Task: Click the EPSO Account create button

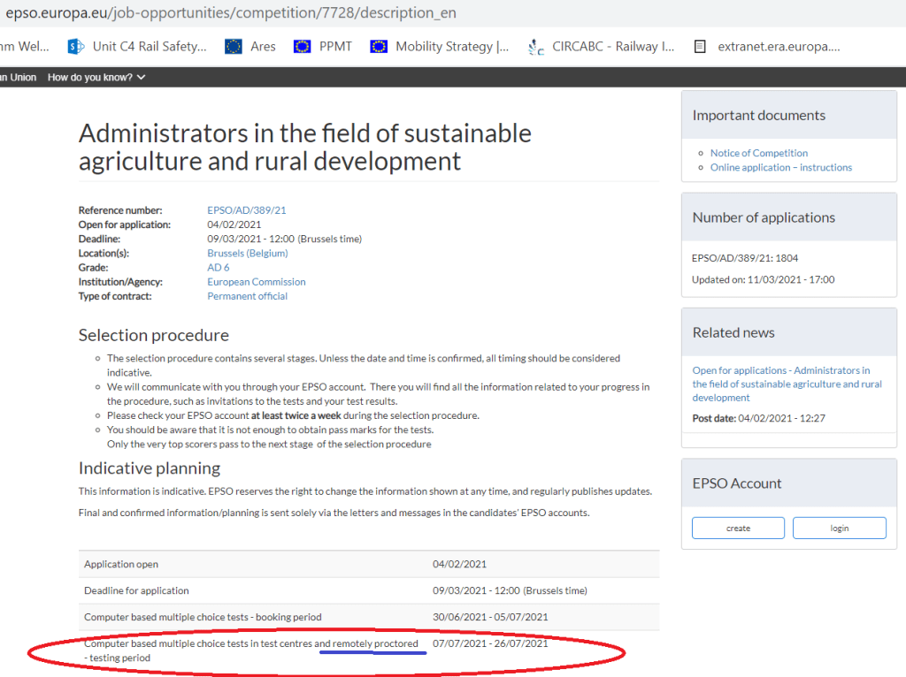Action: (x=738, y=529)
